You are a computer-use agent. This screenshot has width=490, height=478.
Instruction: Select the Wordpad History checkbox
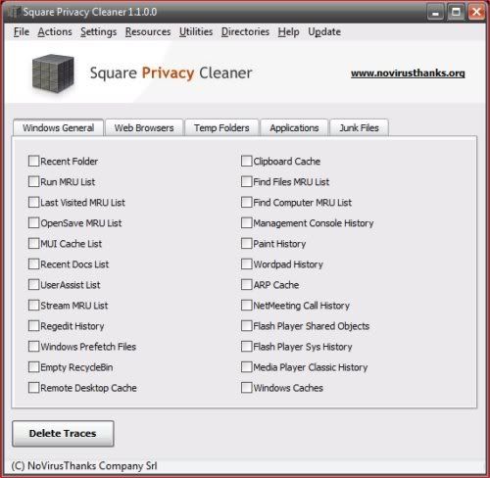(x=247, y=263)
